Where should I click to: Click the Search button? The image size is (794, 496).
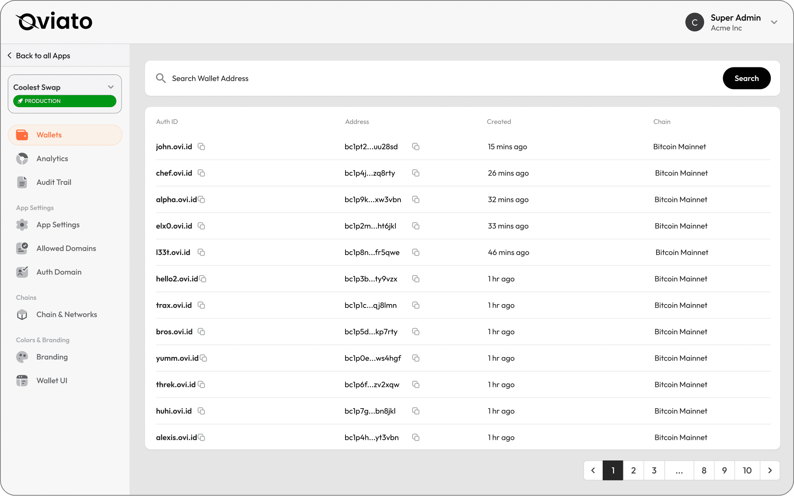click(x=746, y=78)
